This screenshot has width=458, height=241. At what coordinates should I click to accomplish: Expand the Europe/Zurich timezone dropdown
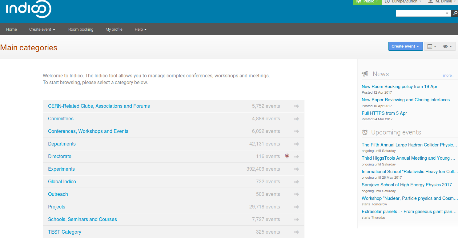tap(404, 2)
